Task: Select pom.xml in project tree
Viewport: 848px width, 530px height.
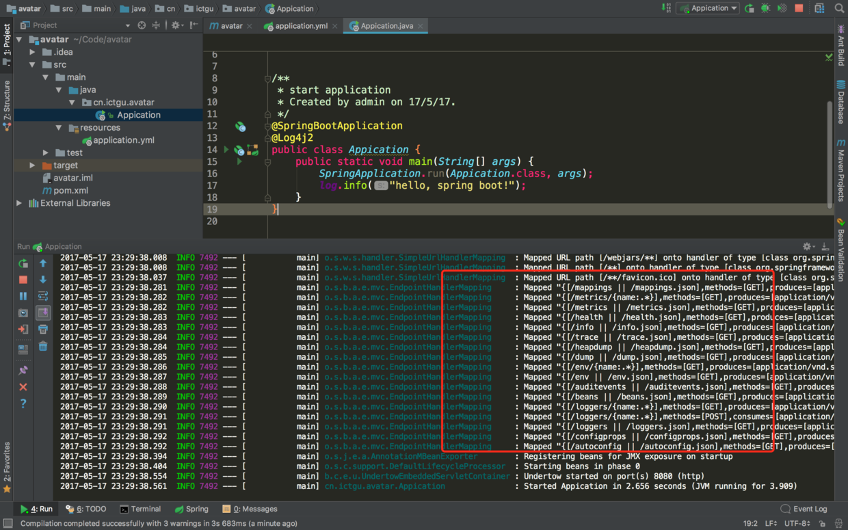Action: pos(70,191)
